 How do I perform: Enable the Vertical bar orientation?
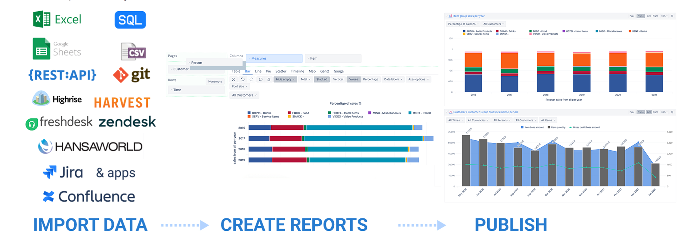[338, 79]
